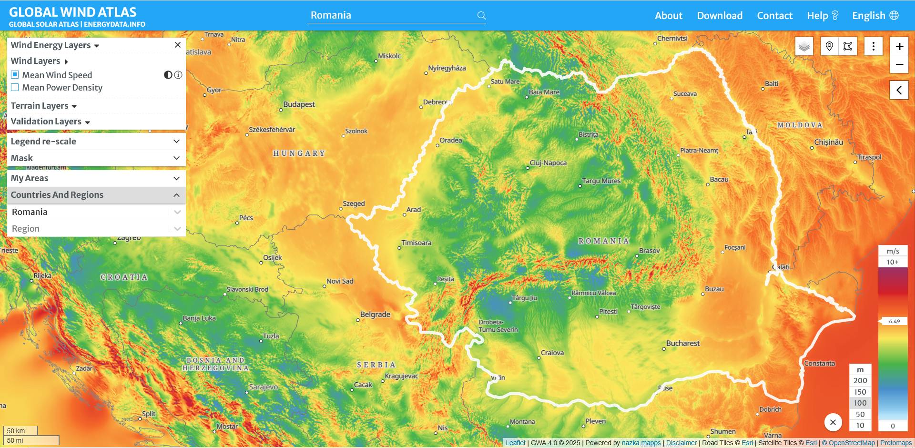Collapse the right side panel arrow
This screenshot has height=448, width=915.
(899, 90)
